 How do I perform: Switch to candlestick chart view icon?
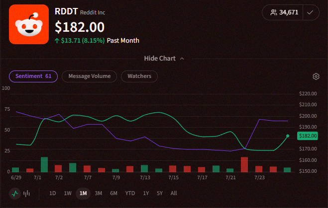[x=26, y=194]
